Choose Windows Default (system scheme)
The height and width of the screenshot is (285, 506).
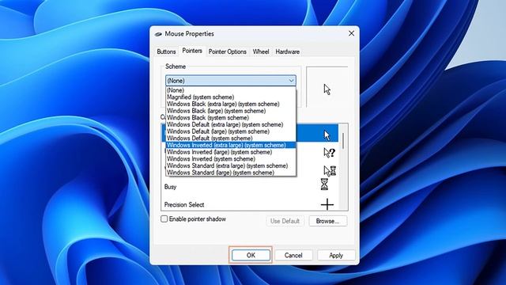pyautogui.click(x=231, y=139)
